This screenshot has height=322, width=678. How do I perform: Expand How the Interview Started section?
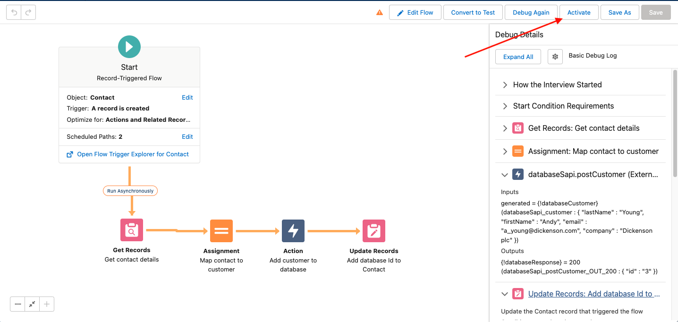(505, 85)
